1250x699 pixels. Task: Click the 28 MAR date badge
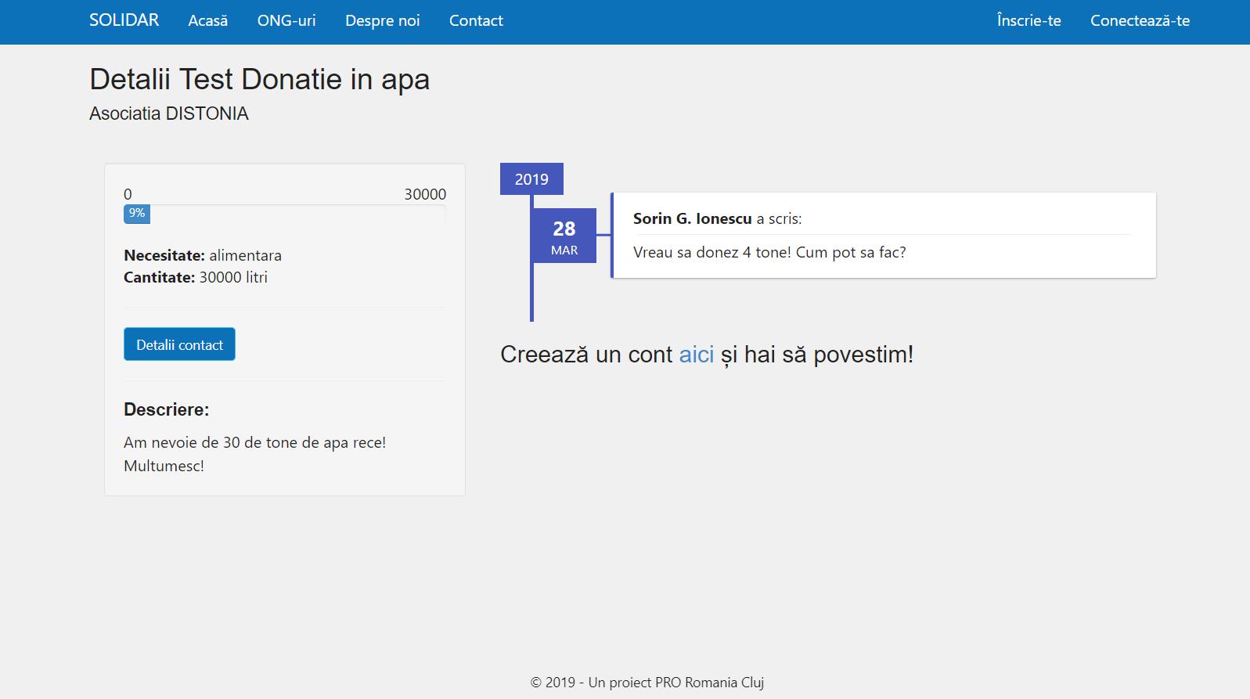[564, 236]
